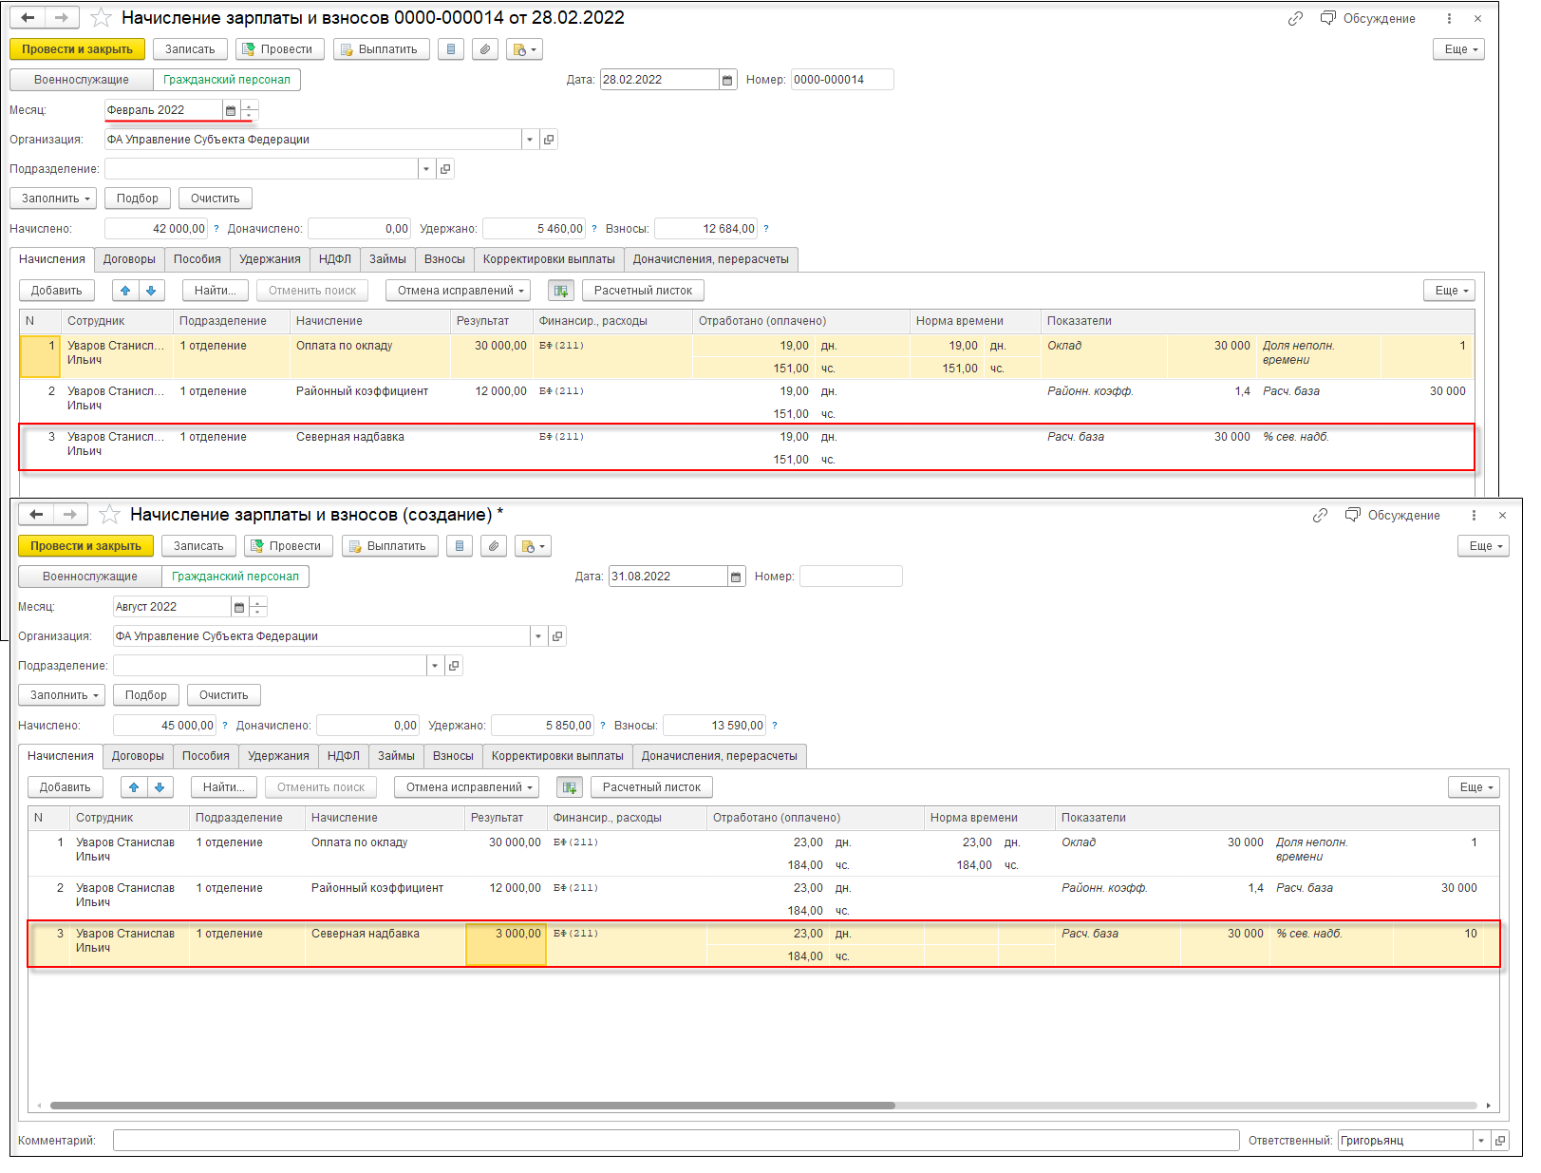Viewport: 1541px width, 1173px height.
Task: Open Удержания tab in bottom window
Action: tap(278, 756)
